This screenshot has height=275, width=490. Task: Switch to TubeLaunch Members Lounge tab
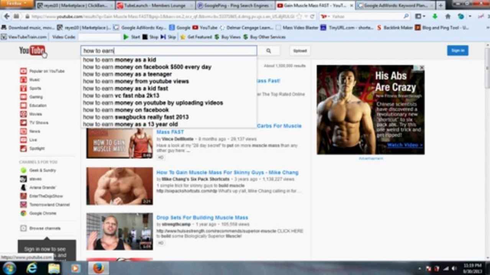[155, 5]
